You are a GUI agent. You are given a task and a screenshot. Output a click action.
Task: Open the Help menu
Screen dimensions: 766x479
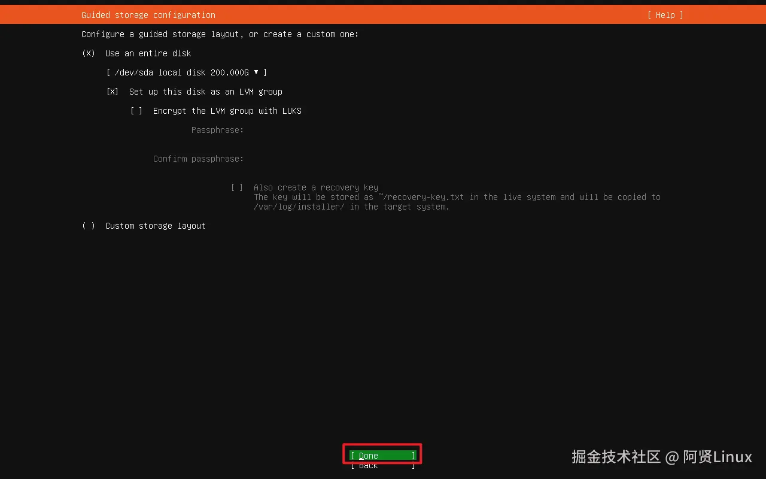(665, 15)
